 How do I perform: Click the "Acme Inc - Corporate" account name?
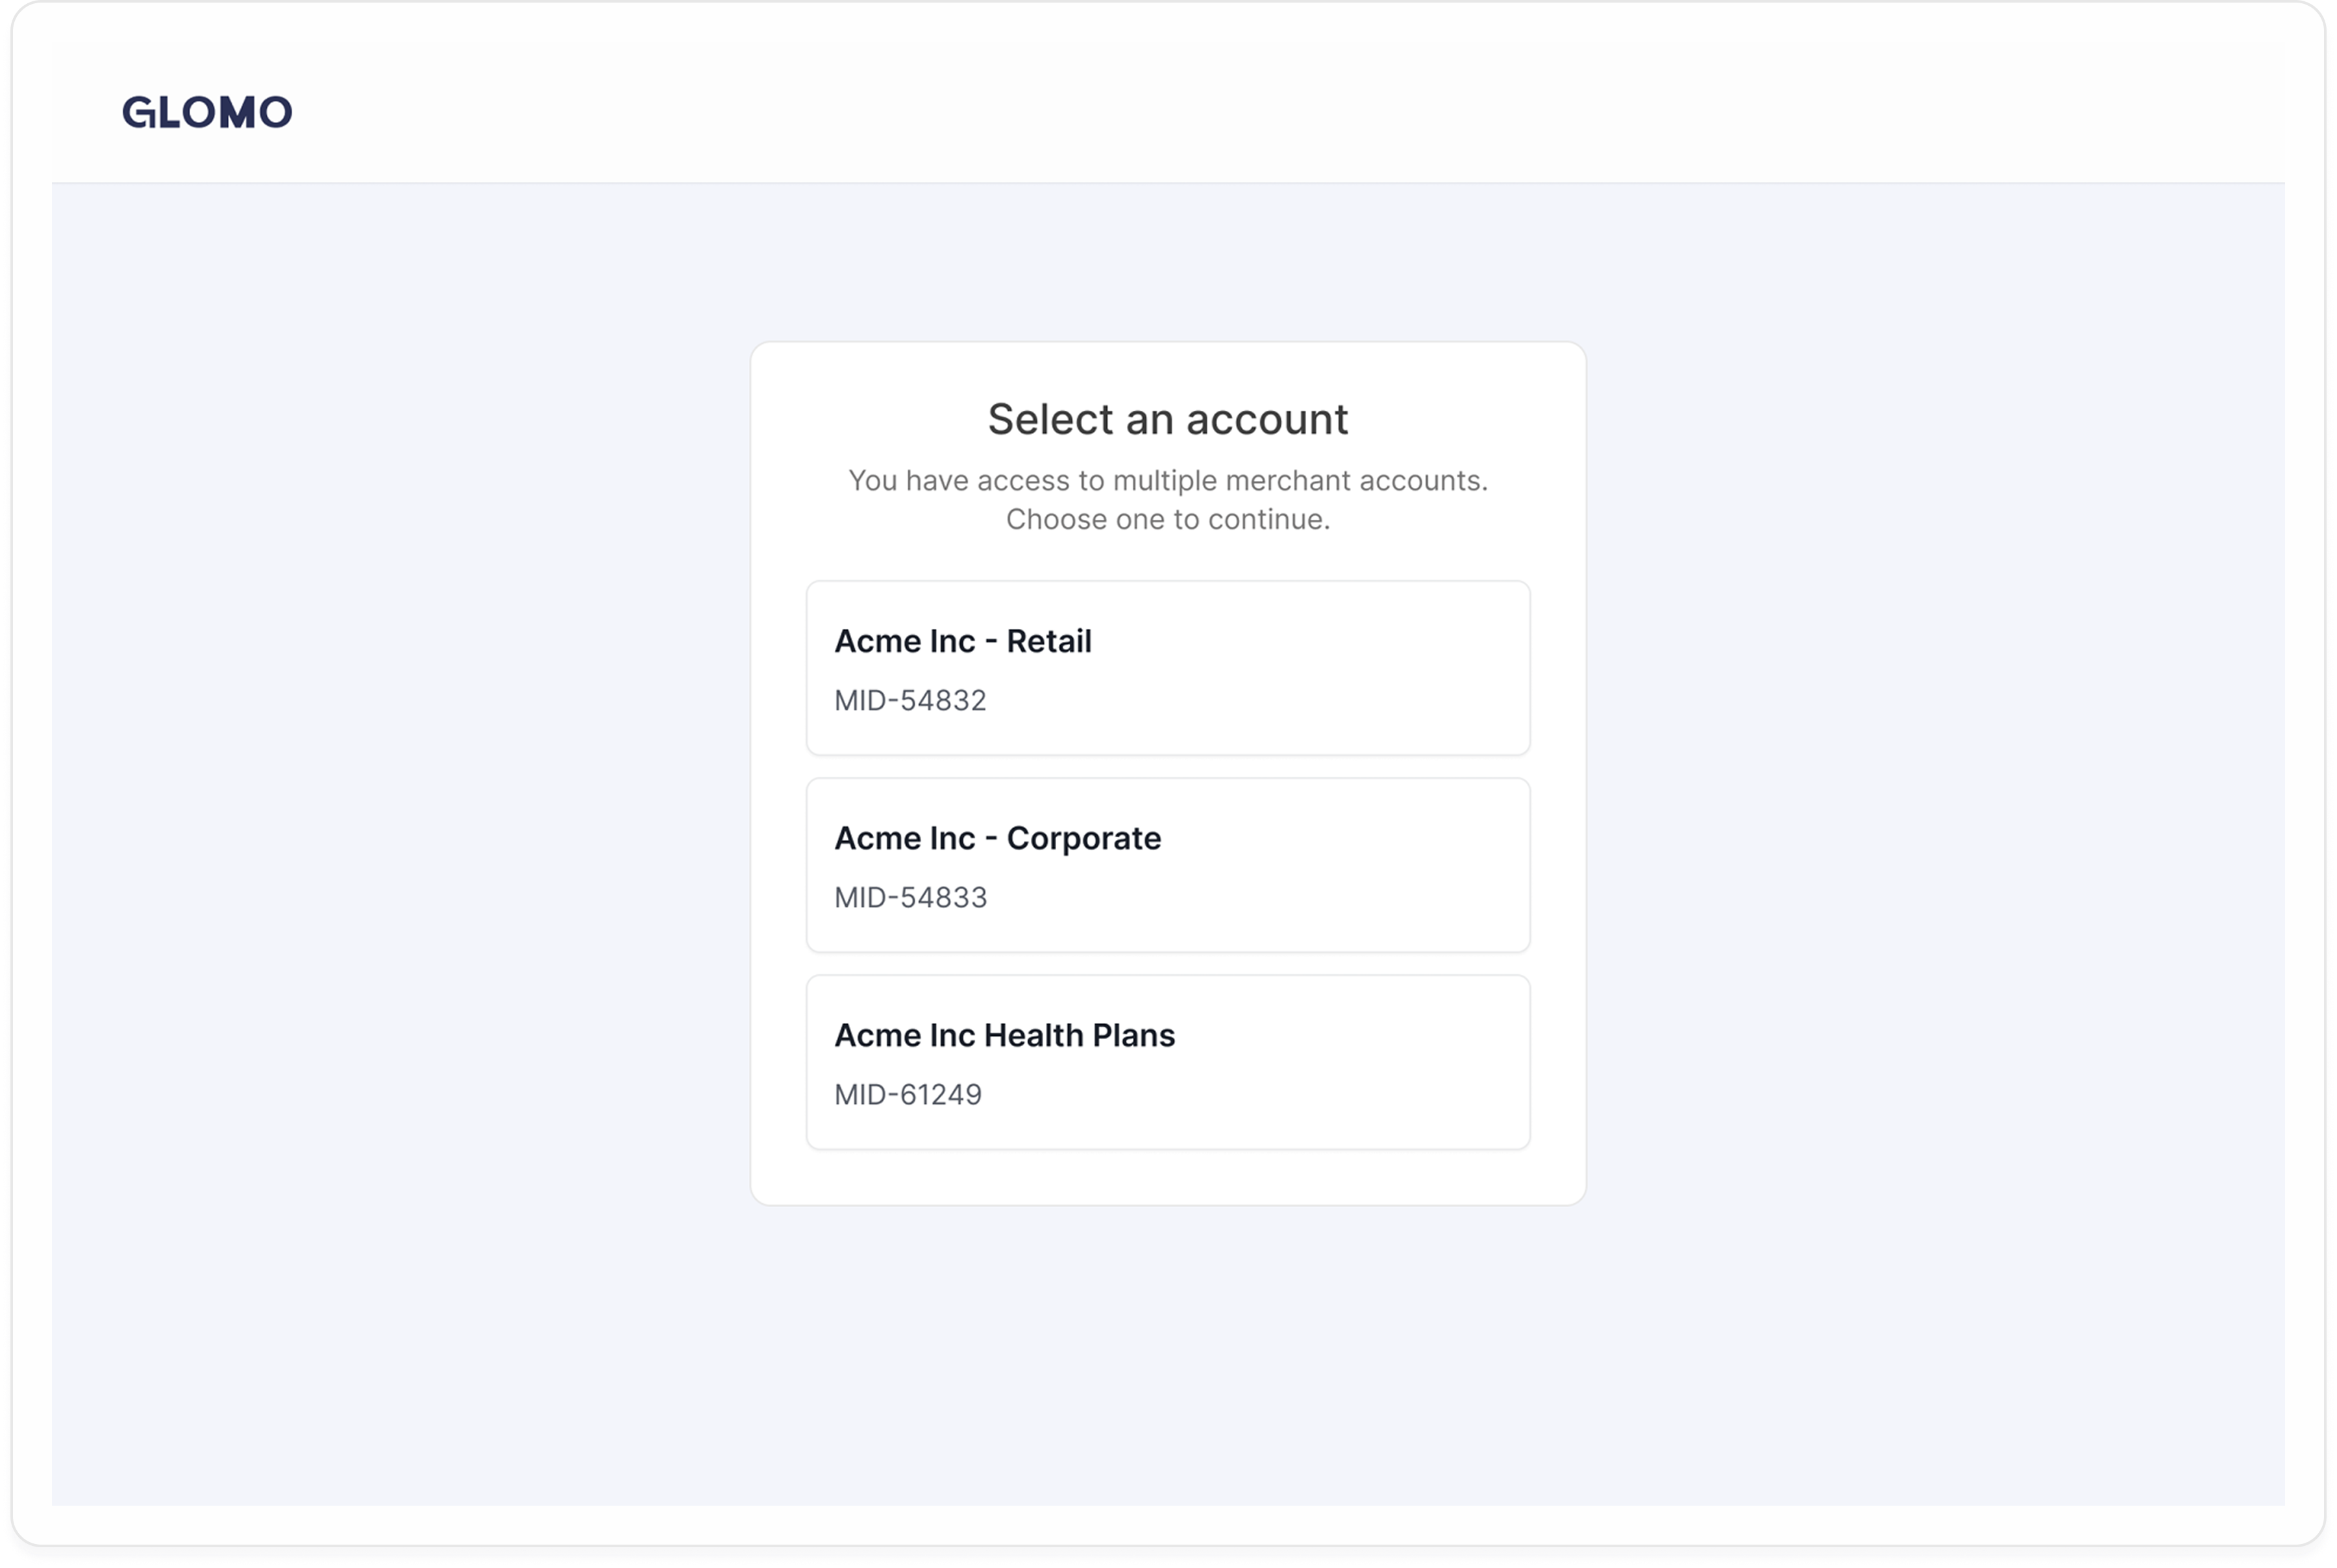[997, 838]
